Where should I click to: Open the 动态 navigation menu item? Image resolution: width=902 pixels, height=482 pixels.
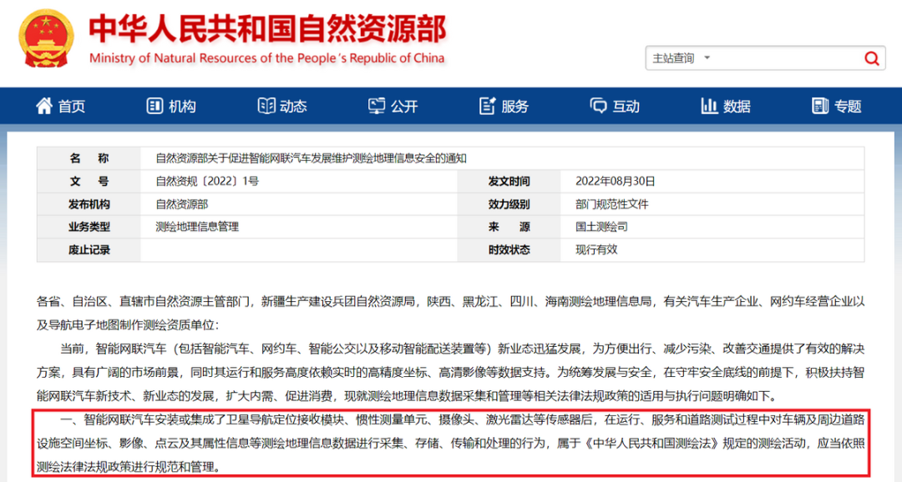[x=282, y=106]
